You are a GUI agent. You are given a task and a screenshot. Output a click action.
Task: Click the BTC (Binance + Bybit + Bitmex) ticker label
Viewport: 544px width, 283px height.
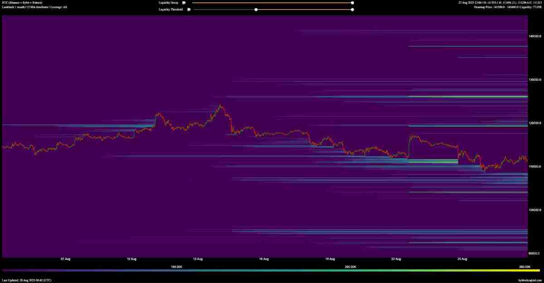23,3
